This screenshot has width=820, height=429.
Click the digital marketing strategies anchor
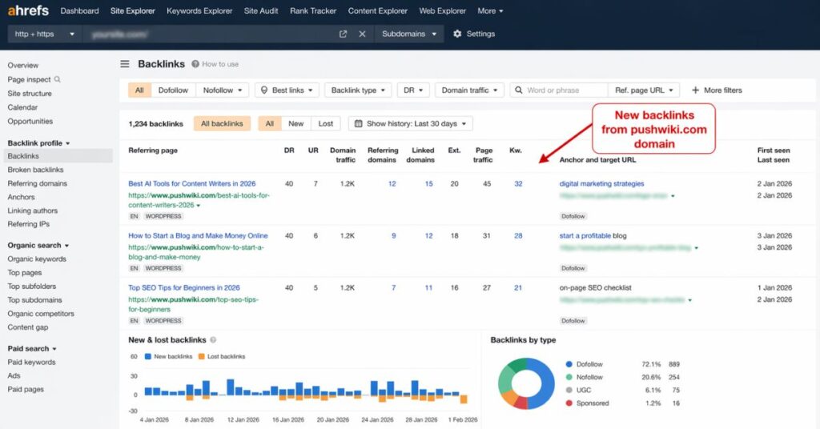point(602,183)
